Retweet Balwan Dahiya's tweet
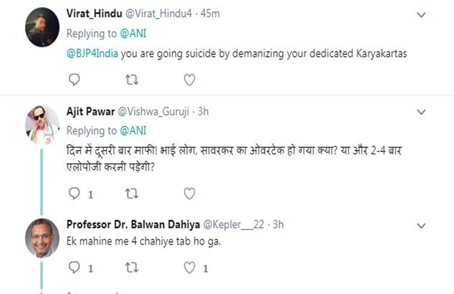 131,267
